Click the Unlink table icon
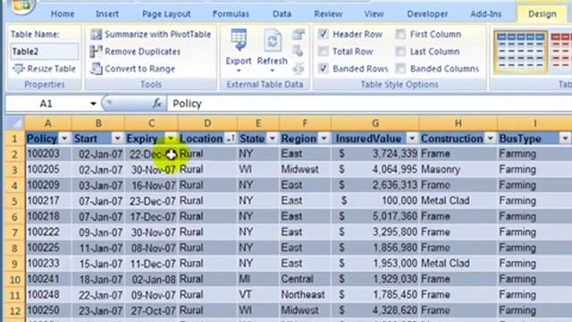 pyautogui.click(x=298, y=68)
